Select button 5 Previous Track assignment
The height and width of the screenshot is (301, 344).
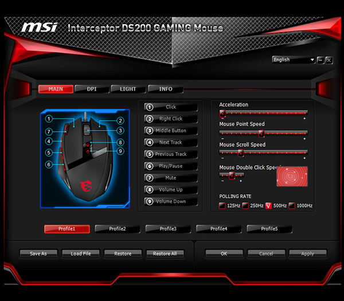click(x=171, y=154)
